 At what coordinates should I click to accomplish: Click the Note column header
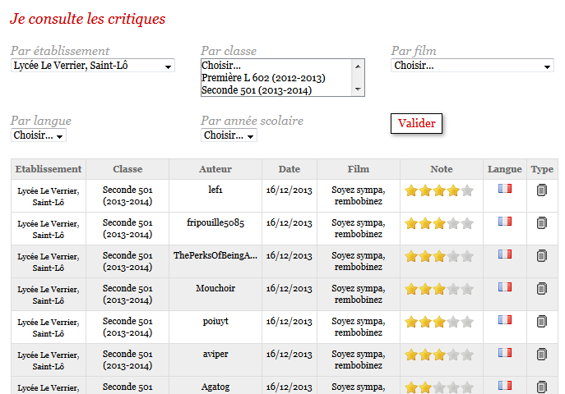(x=442, y=169)
